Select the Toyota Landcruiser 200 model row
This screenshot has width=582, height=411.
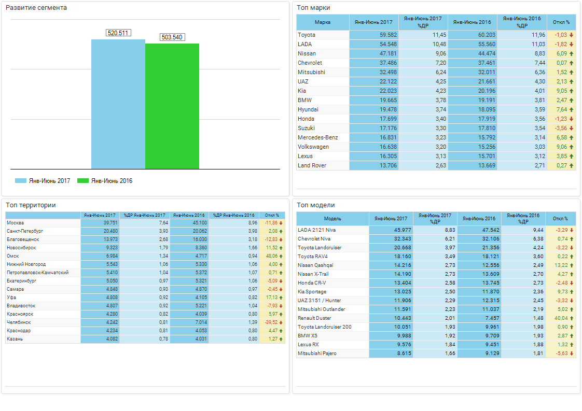tap(436, 327)
